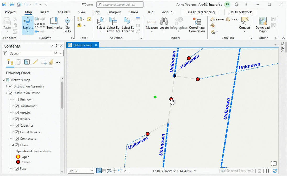Open the Bookmarks icon
The image size is (287, 176).
pos(54,21)
